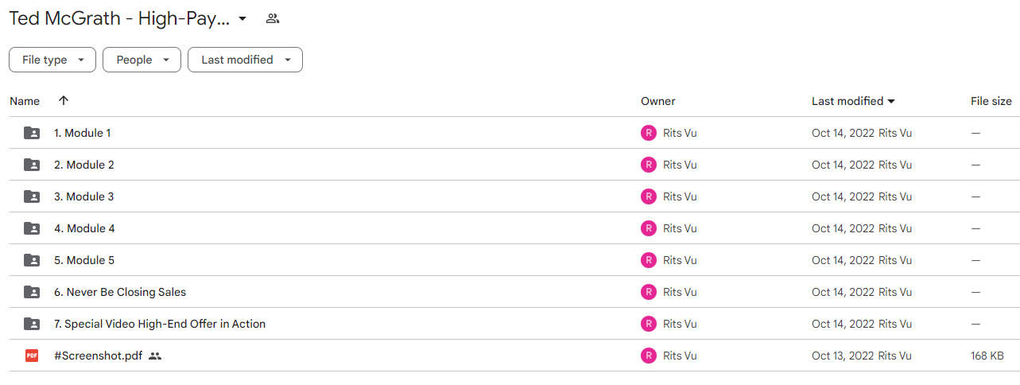The image size is (1020, 385).
Task: Sort by the Last modified column header
Action: coord(853,101)
